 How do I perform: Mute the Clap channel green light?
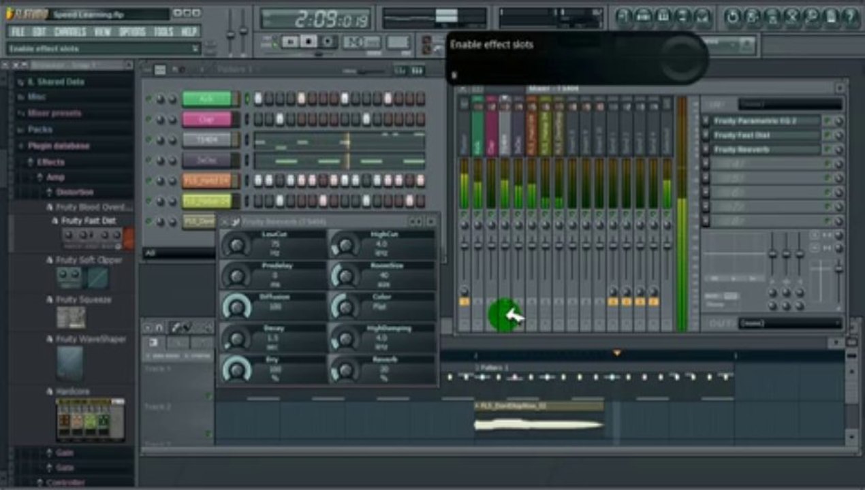point(148,119)
